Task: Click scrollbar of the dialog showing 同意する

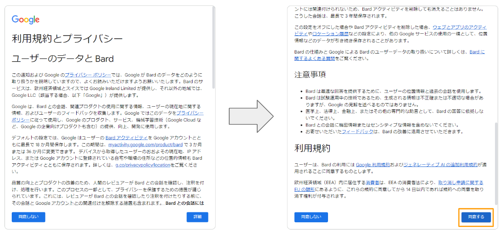Action: pyautogui.click(x=496, y=163)
